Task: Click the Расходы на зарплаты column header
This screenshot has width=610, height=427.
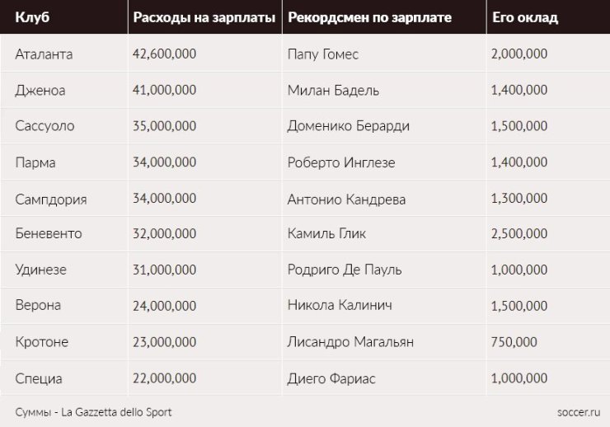Action: click(204, 17)
